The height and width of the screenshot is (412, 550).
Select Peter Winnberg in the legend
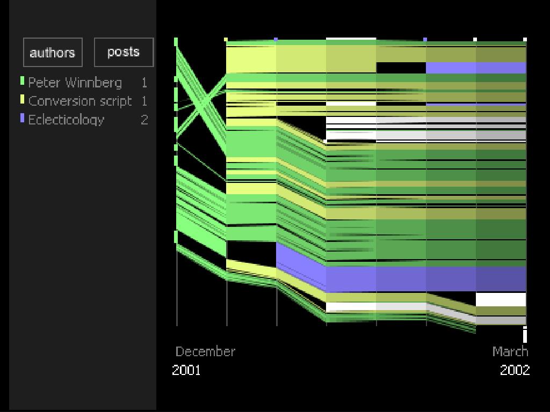point(75,83)
